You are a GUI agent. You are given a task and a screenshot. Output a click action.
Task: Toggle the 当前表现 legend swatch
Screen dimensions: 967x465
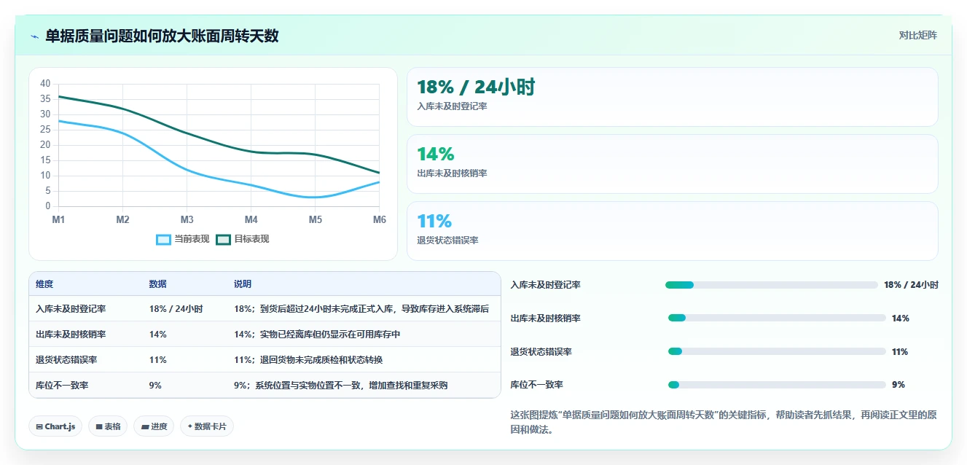click(164, 239)
